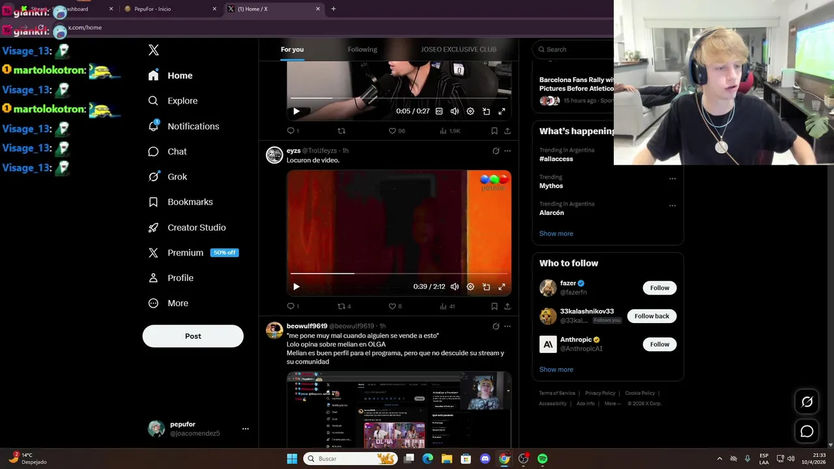Enable picture-in-picture on the 2:12 video
Viewport: 834px width, 469px height.
486,287
